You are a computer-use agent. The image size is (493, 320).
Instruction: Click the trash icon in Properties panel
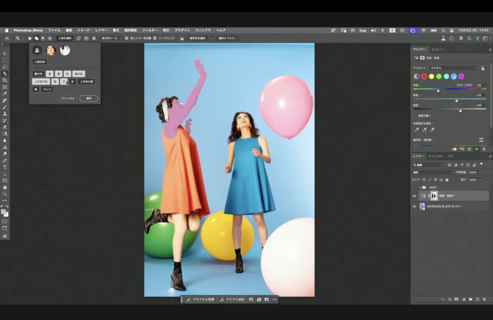tap(484, 149)
